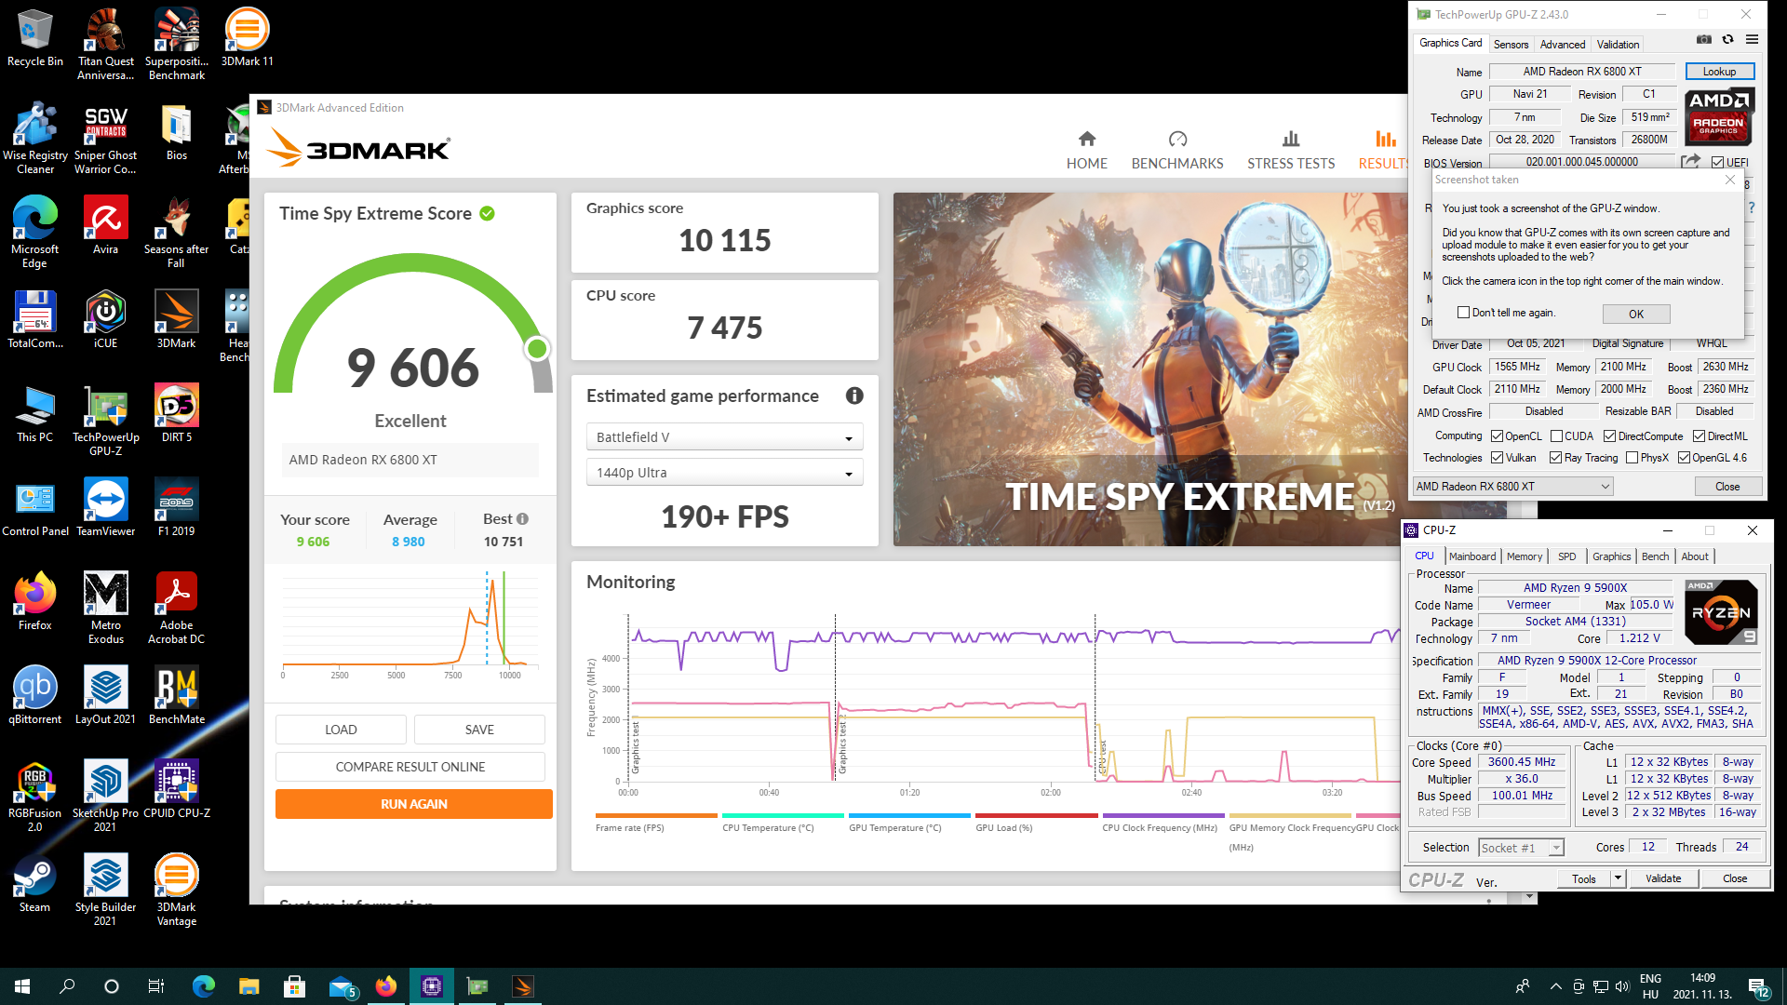Click the Time Spy Extreme artwork image
The width and height of the screenshot is (1787, 1005).
pos(1150,368)
